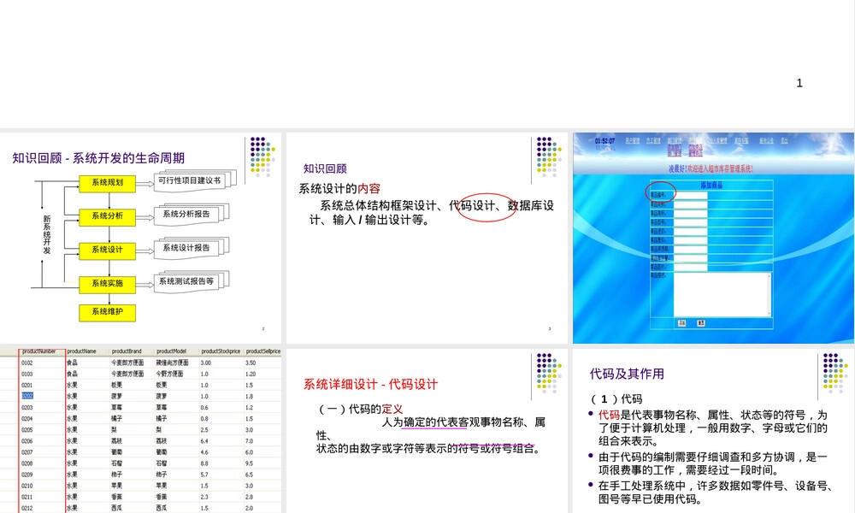
Task: Click the (1)代码 subheading
Action: (616, 399)
